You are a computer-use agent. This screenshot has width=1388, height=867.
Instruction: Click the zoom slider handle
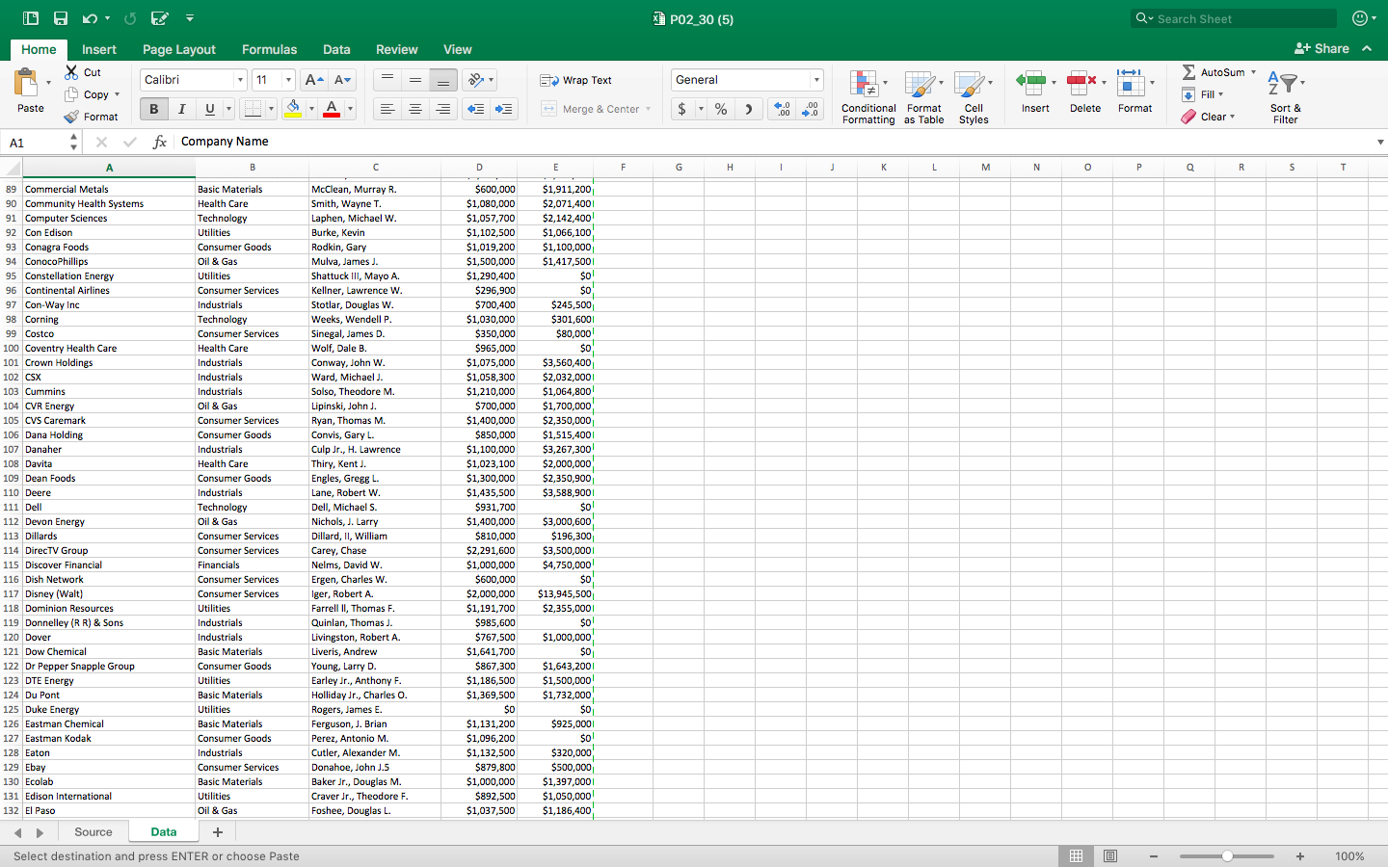click(1227, 856)
